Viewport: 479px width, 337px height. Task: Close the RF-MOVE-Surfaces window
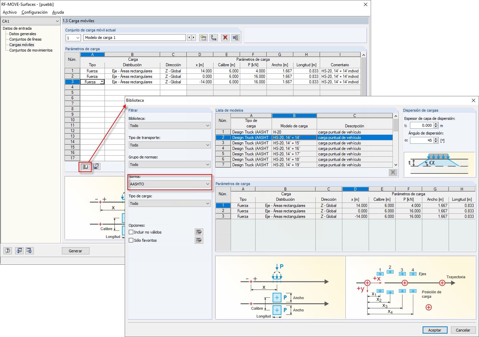[x=366, y=4]
